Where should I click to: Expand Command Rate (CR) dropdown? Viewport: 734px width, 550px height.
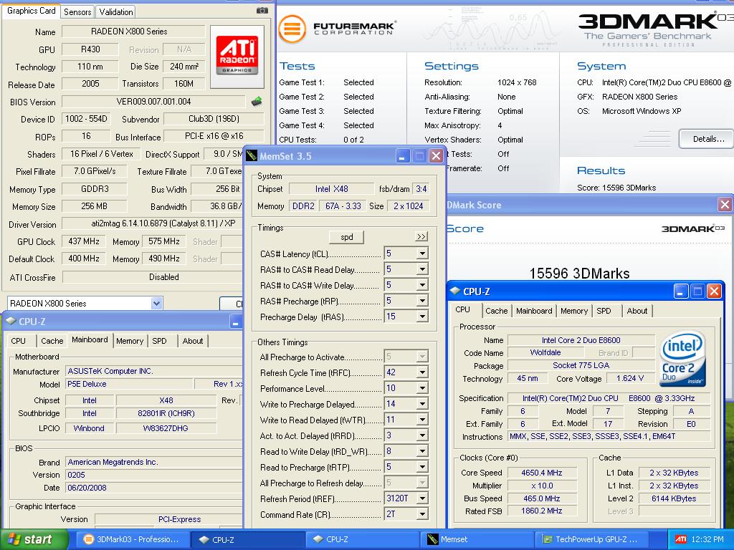(422, 514)
